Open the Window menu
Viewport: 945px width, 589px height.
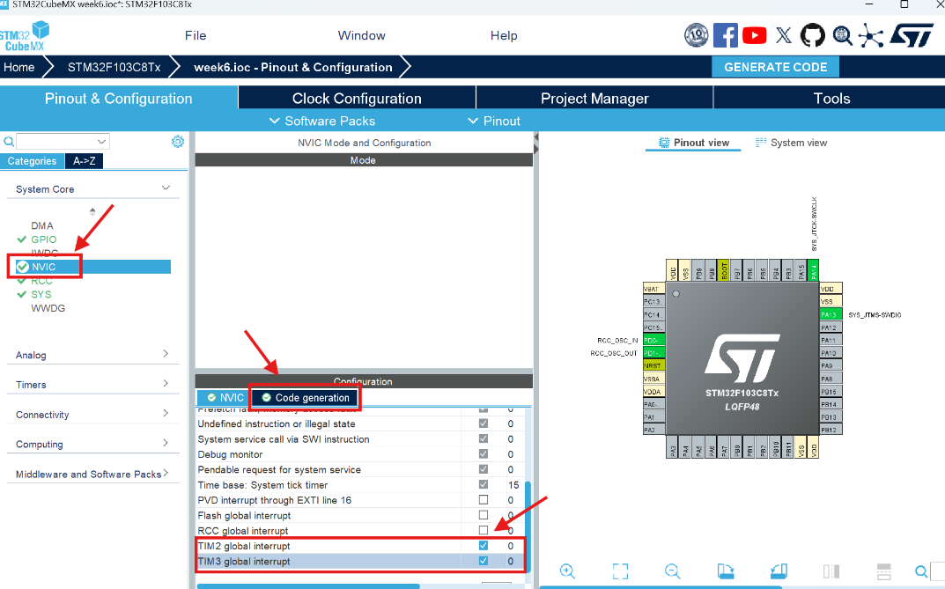point(361,35)
